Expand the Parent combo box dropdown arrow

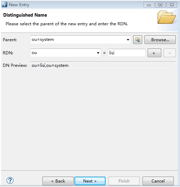[128, 40]
